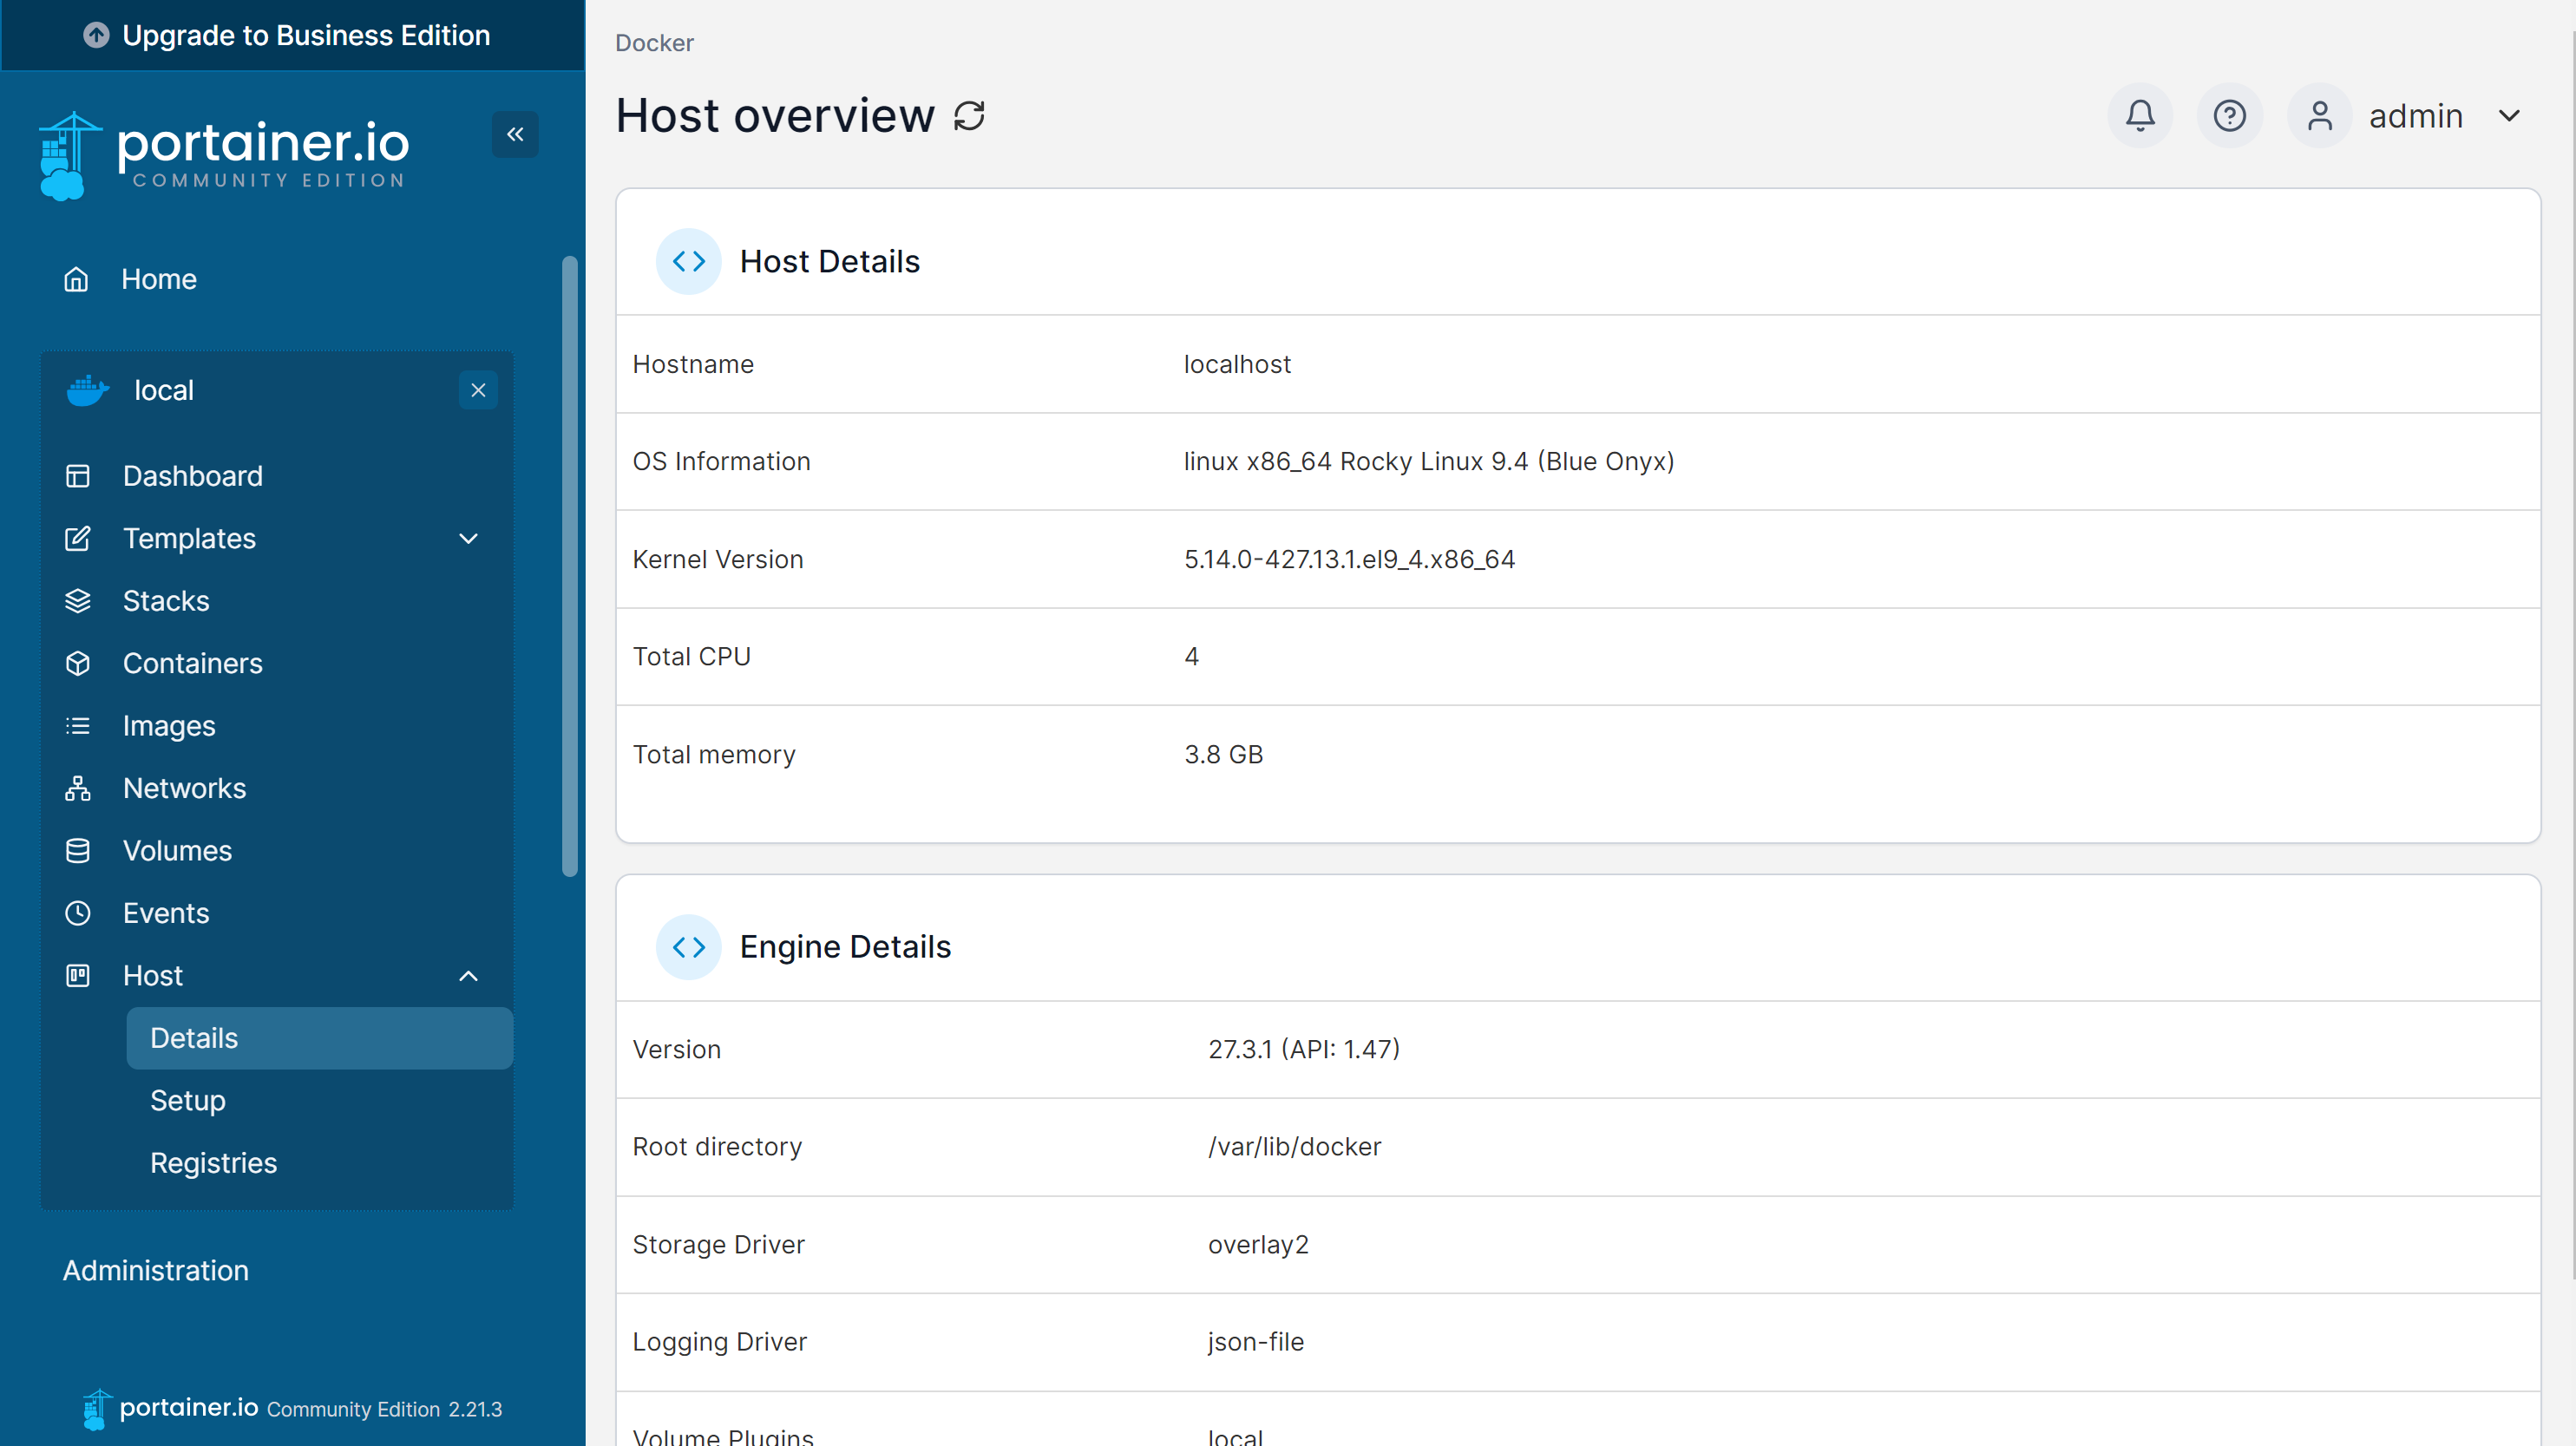This screenshot has height=1446, width=2576.
Task: Refresh the Host overview page
Action: coord(969,116)
